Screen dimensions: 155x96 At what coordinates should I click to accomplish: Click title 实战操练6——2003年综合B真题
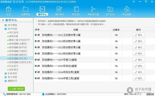[59, 66]
